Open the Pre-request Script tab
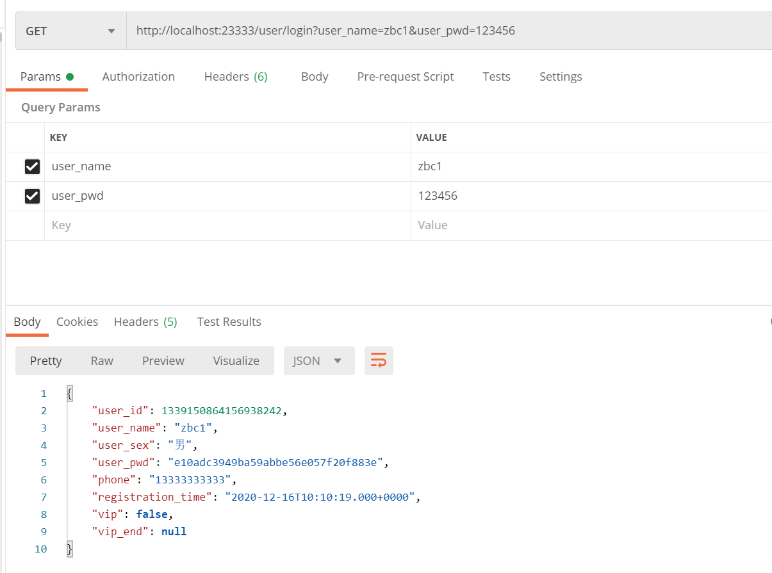 (406, 77)
